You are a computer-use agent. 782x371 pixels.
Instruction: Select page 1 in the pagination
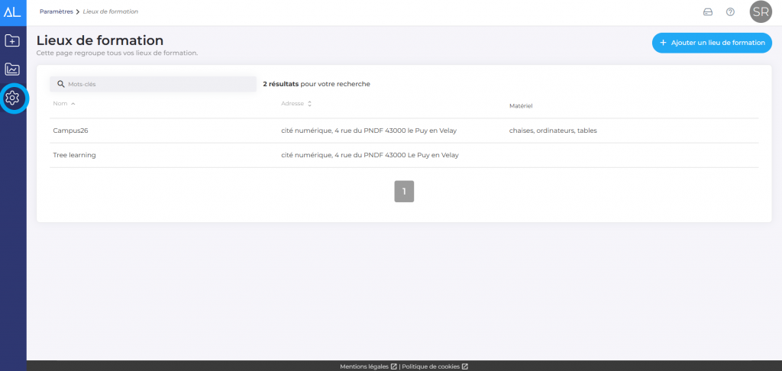coord(404,191)
